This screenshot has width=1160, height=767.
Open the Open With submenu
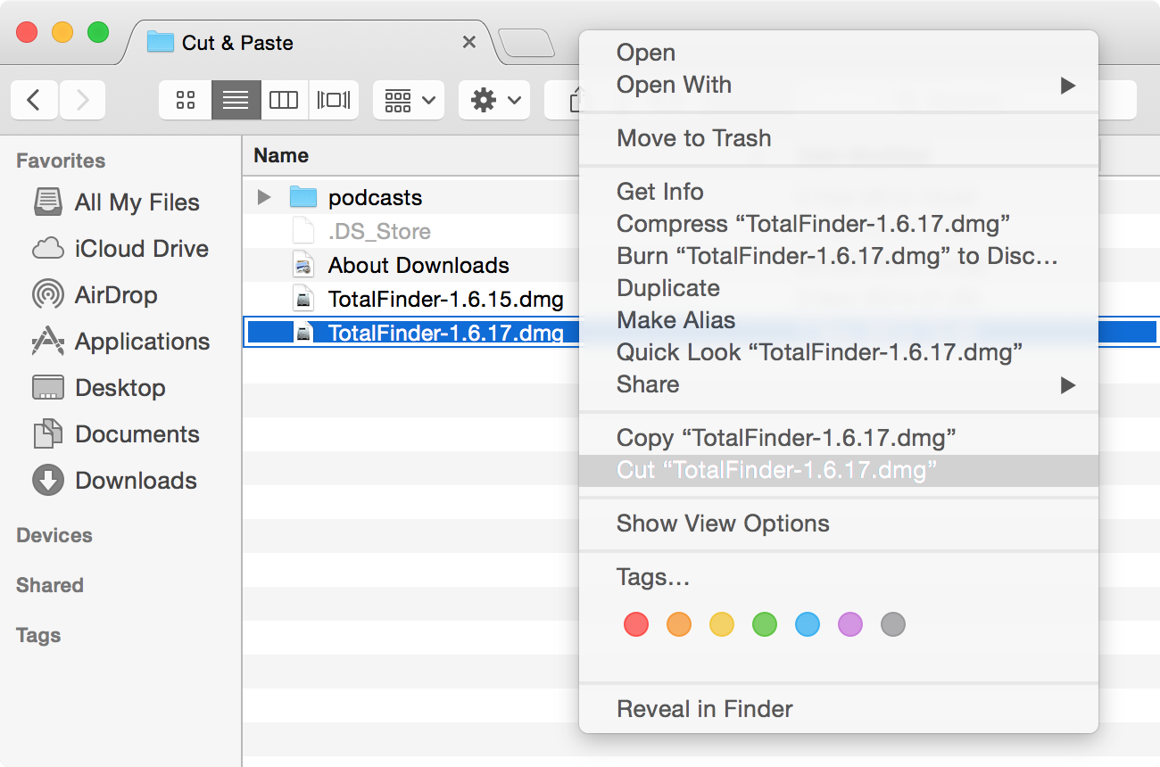tap(673, 85)
